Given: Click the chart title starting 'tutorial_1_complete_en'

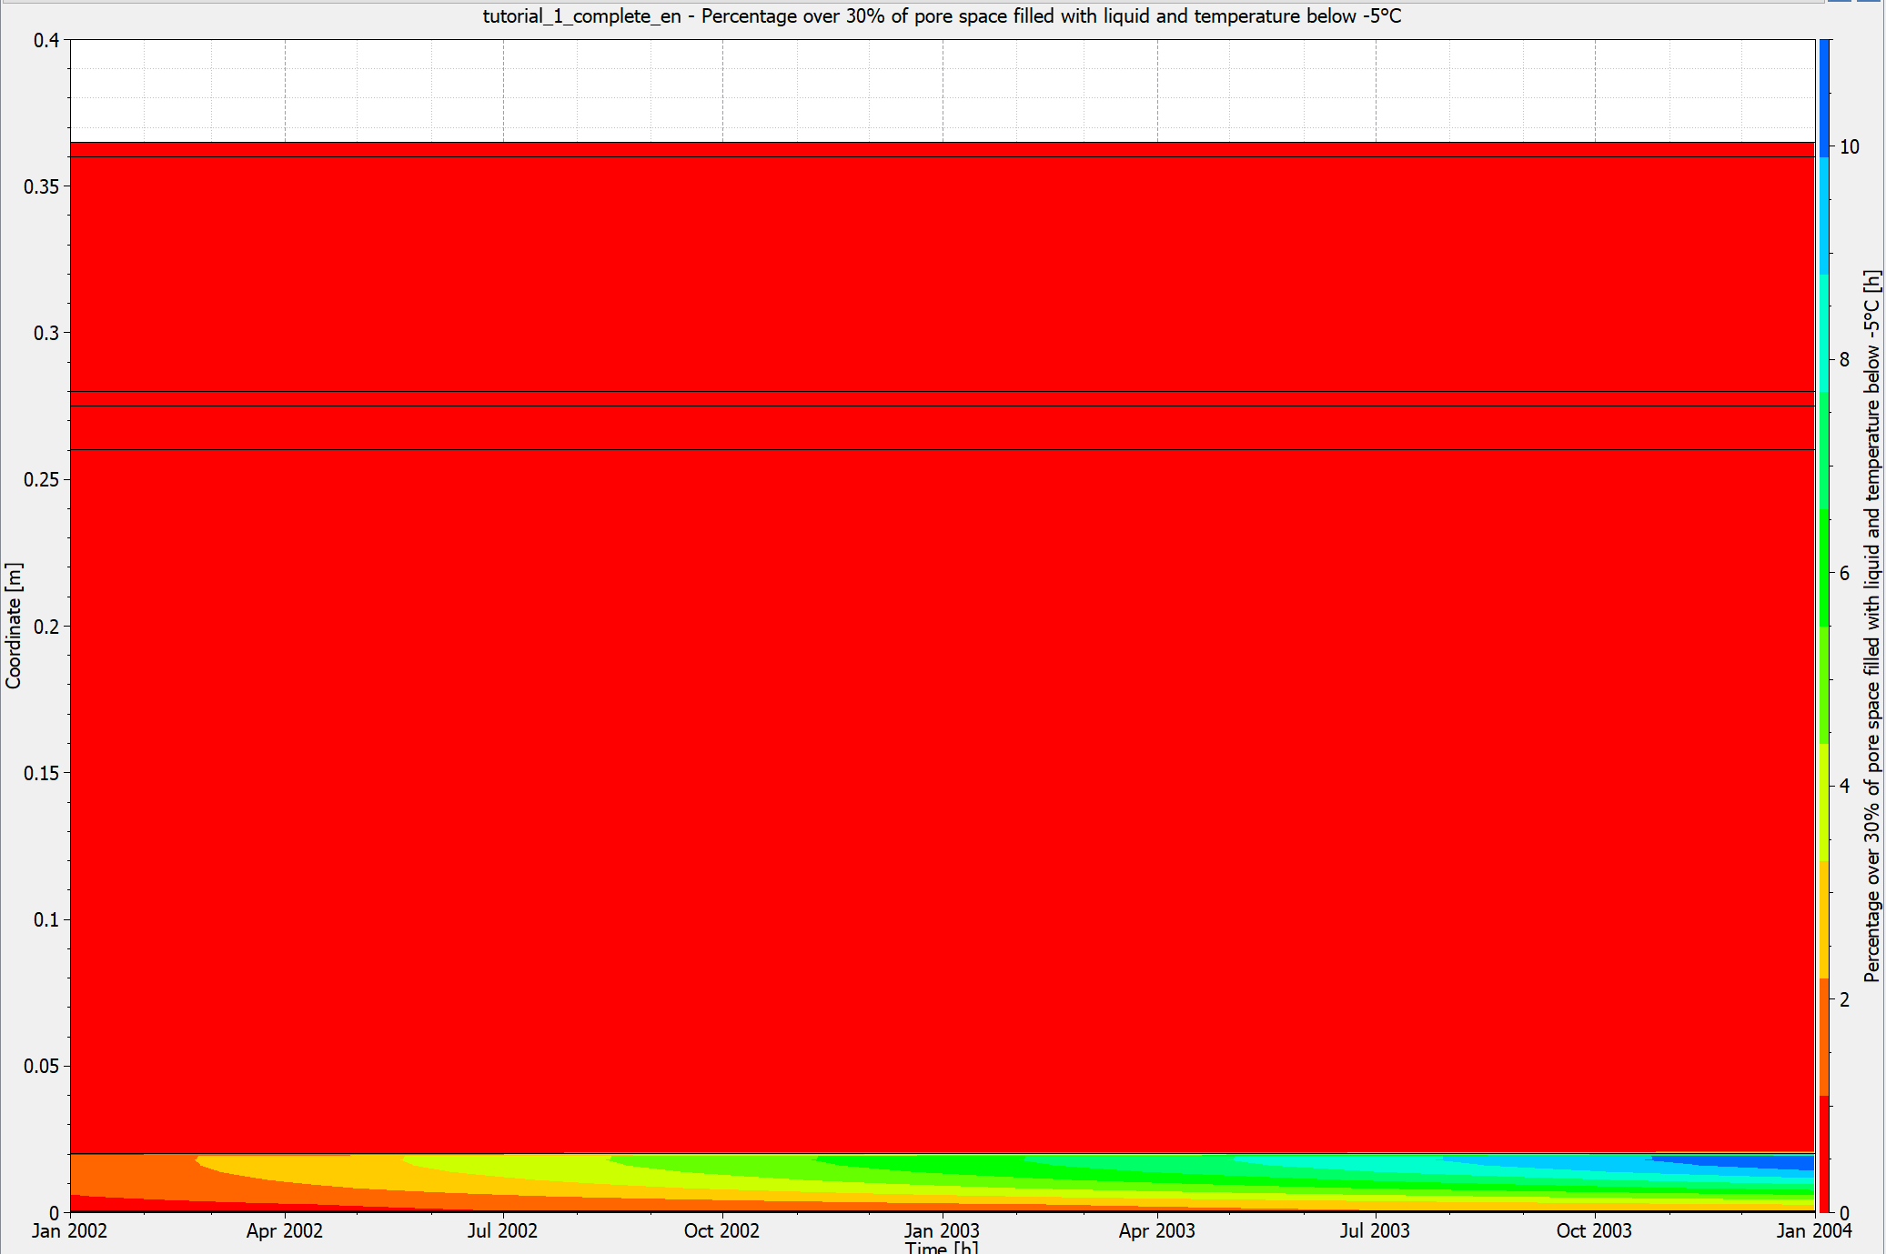Looking at the screenshot, I should pos(942,15).
